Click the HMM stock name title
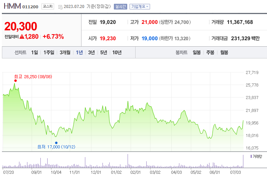Screen dimensions: 267x181 tap(12, 6)
